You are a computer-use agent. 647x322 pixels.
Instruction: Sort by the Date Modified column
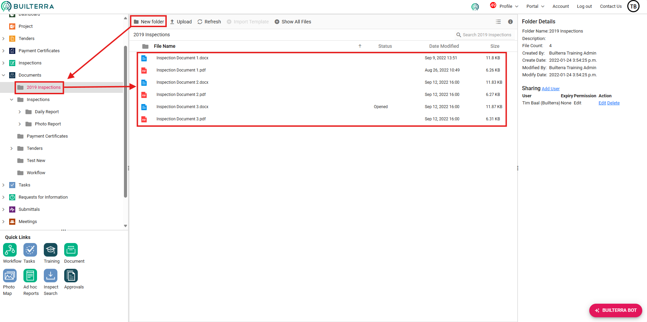point(444,46)
